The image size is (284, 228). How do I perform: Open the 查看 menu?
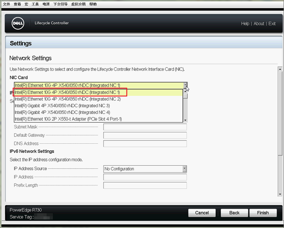point(17,4)
